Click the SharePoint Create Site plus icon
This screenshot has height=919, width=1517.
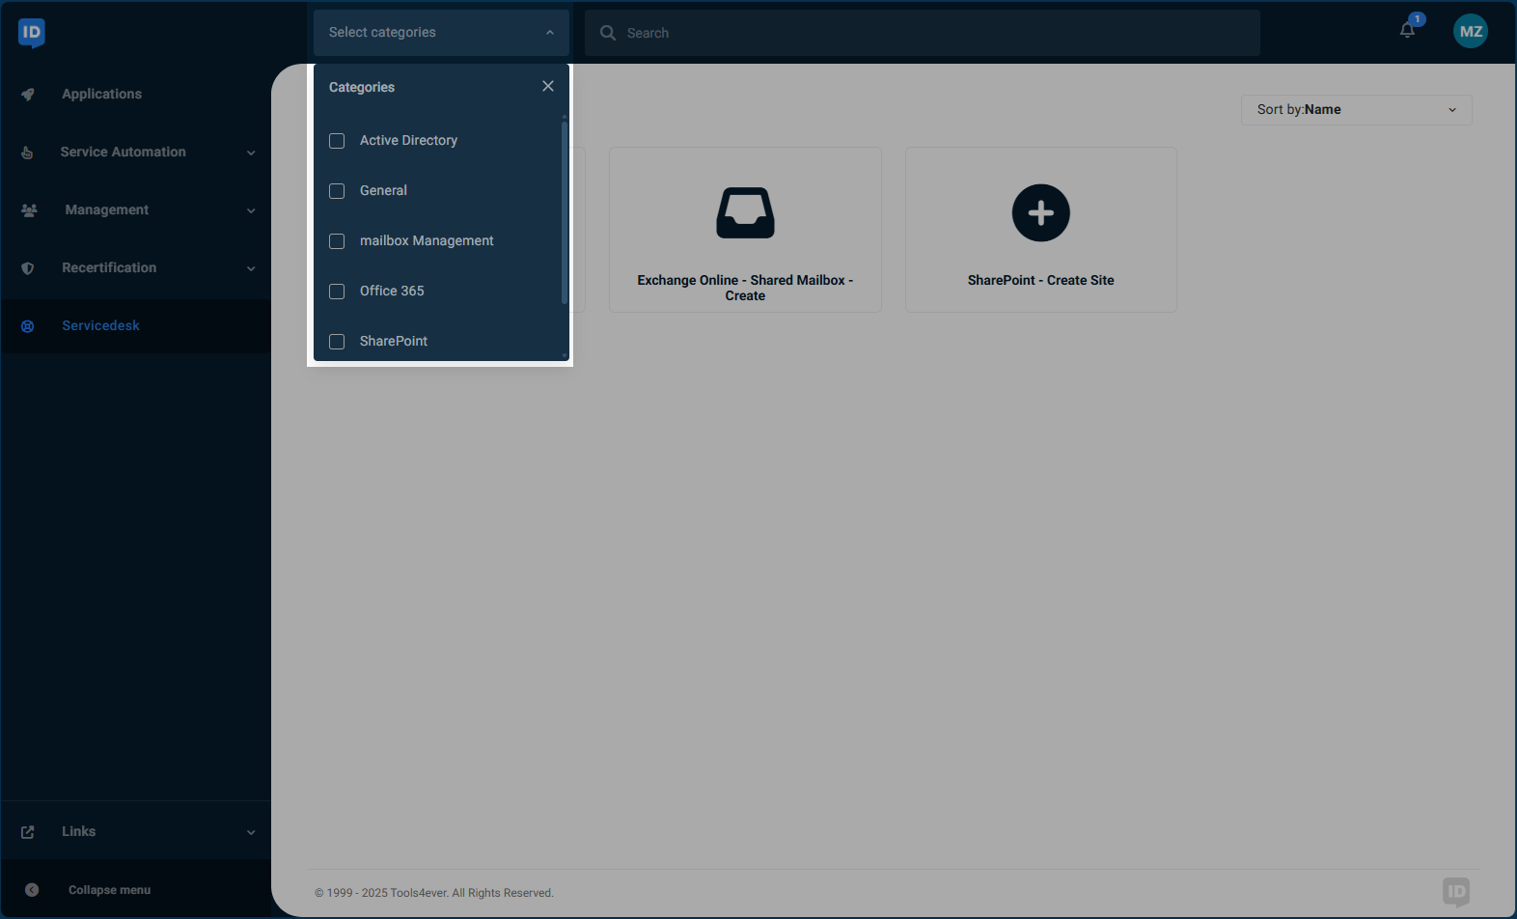coord(1041,212)
